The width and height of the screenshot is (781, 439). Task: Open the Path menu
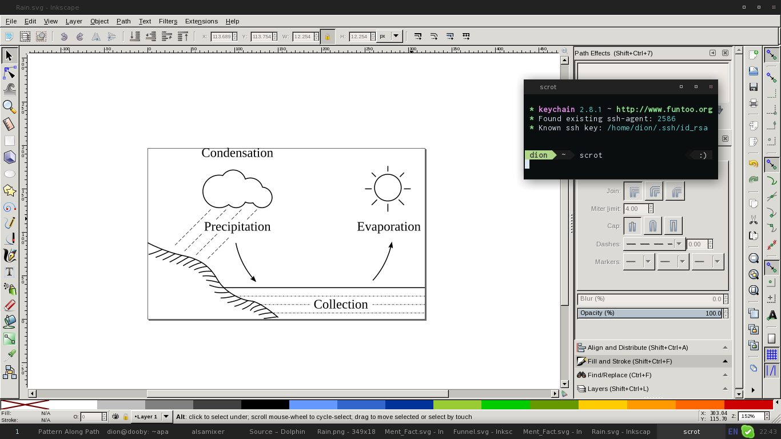tap(123, 21)
